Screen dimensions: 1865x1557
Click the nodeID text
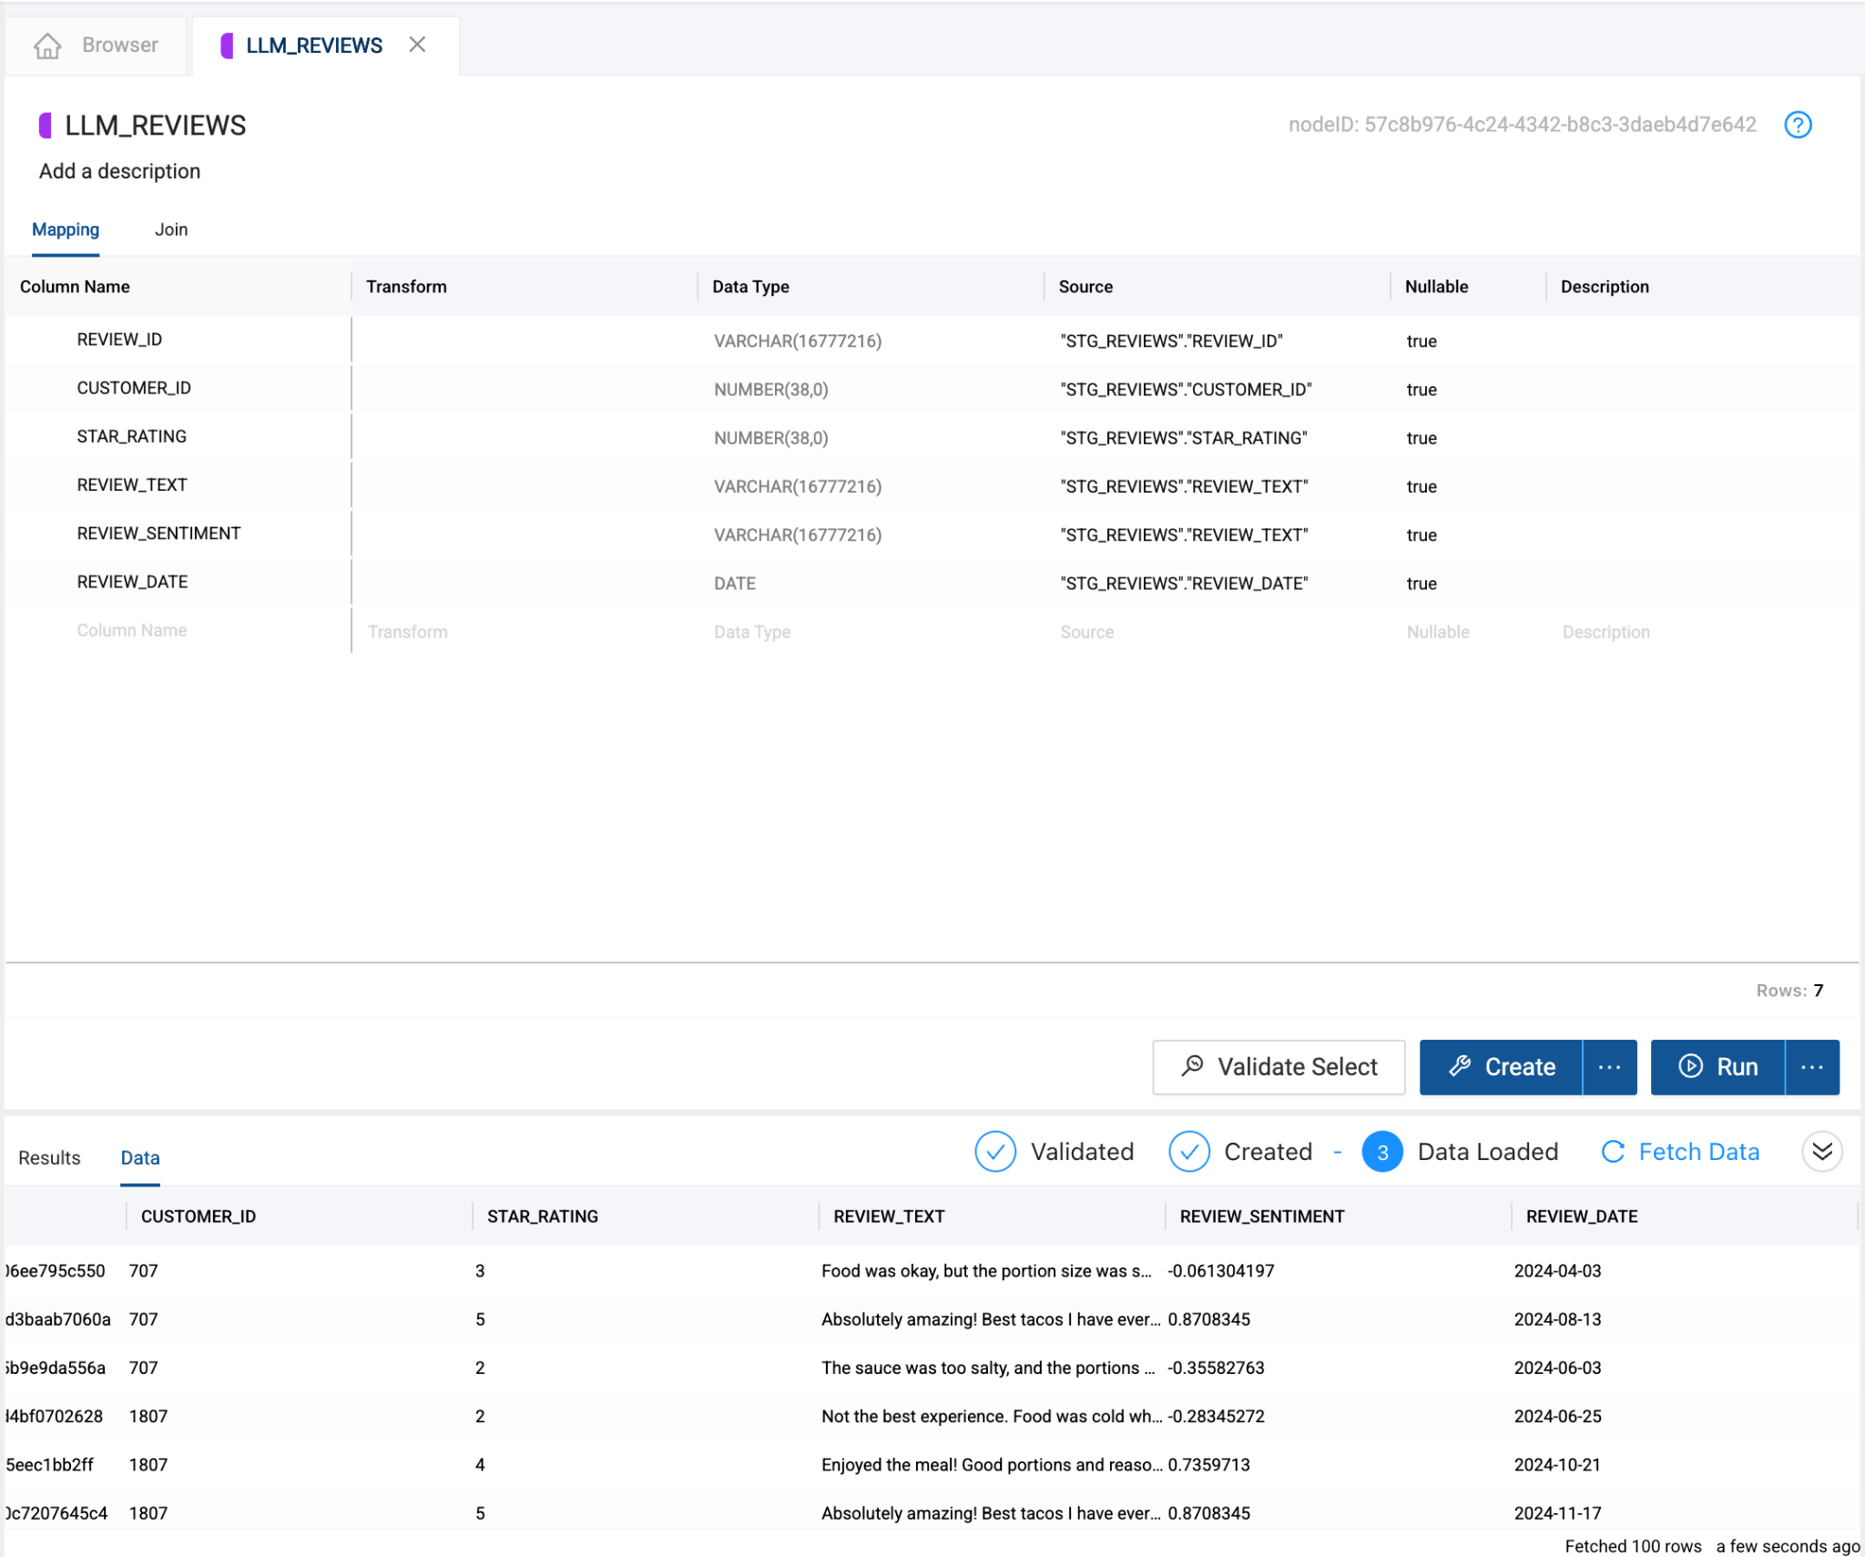tap(1522, 125)
